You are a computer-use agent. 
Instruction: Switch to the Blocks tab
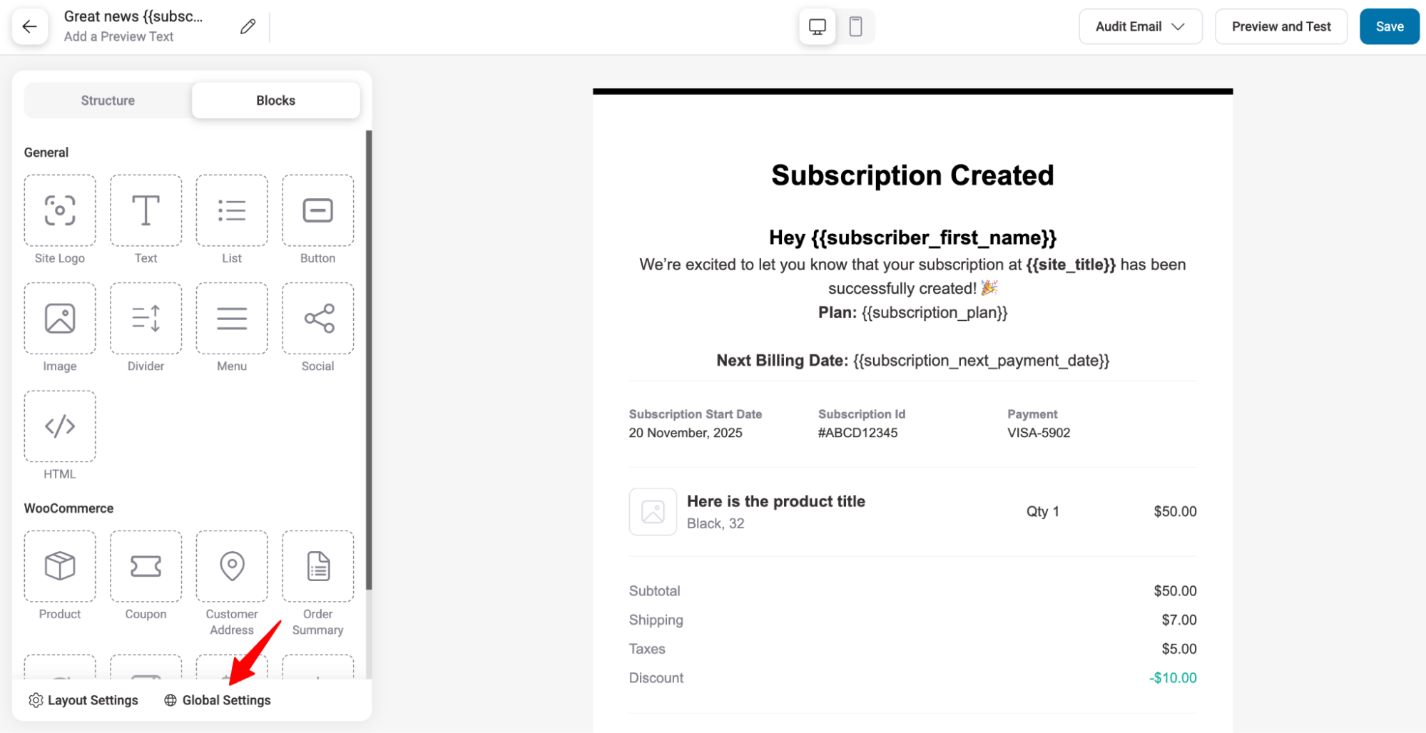(x=275, y=101)
